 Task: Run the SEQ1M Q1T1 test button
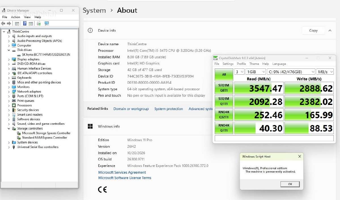[x=224, y=101]
